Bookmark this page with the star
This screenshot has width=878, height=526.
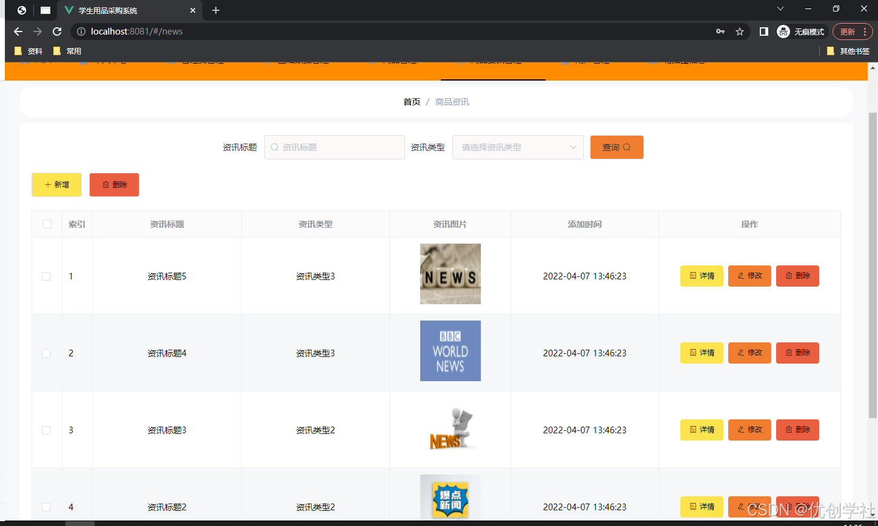pyautogui.click(x=740, y=32)
